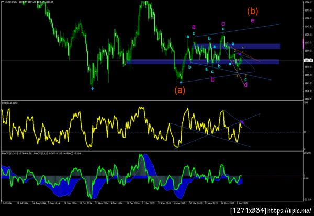Click the 14 May 2015 date label

point(227,203)
